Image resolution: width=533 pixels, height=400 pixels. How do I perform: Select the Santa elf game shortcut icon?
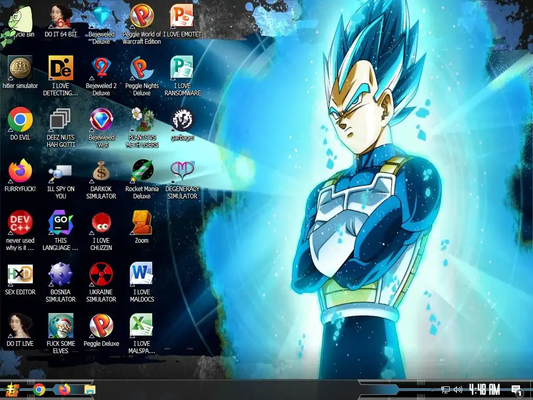coord(61,326)
